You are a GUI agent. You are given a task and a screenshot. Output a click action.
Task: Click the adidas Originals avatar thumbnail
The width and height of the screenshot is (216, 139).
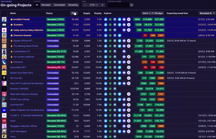click(x=4, y=110)
